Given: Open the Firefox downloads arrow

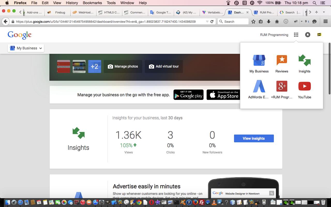Looking at the screenshot, I should [269, 21].
